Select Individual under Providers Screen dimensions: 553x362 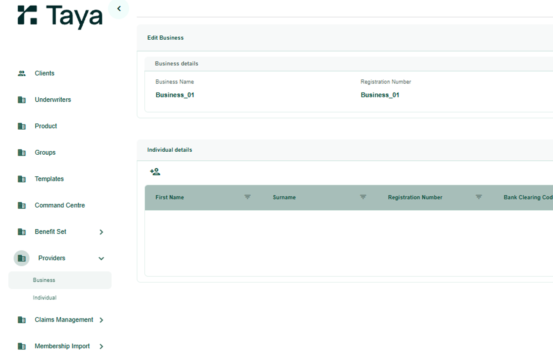coord(45,298)
